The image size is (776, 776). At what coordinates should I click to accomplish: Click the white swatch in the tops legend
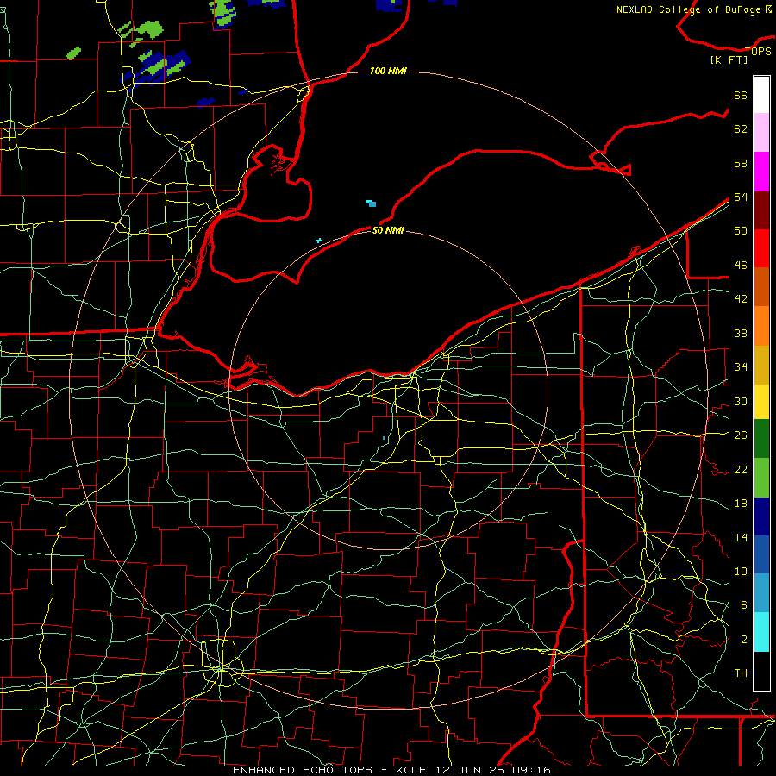click(x=761, y=95)
